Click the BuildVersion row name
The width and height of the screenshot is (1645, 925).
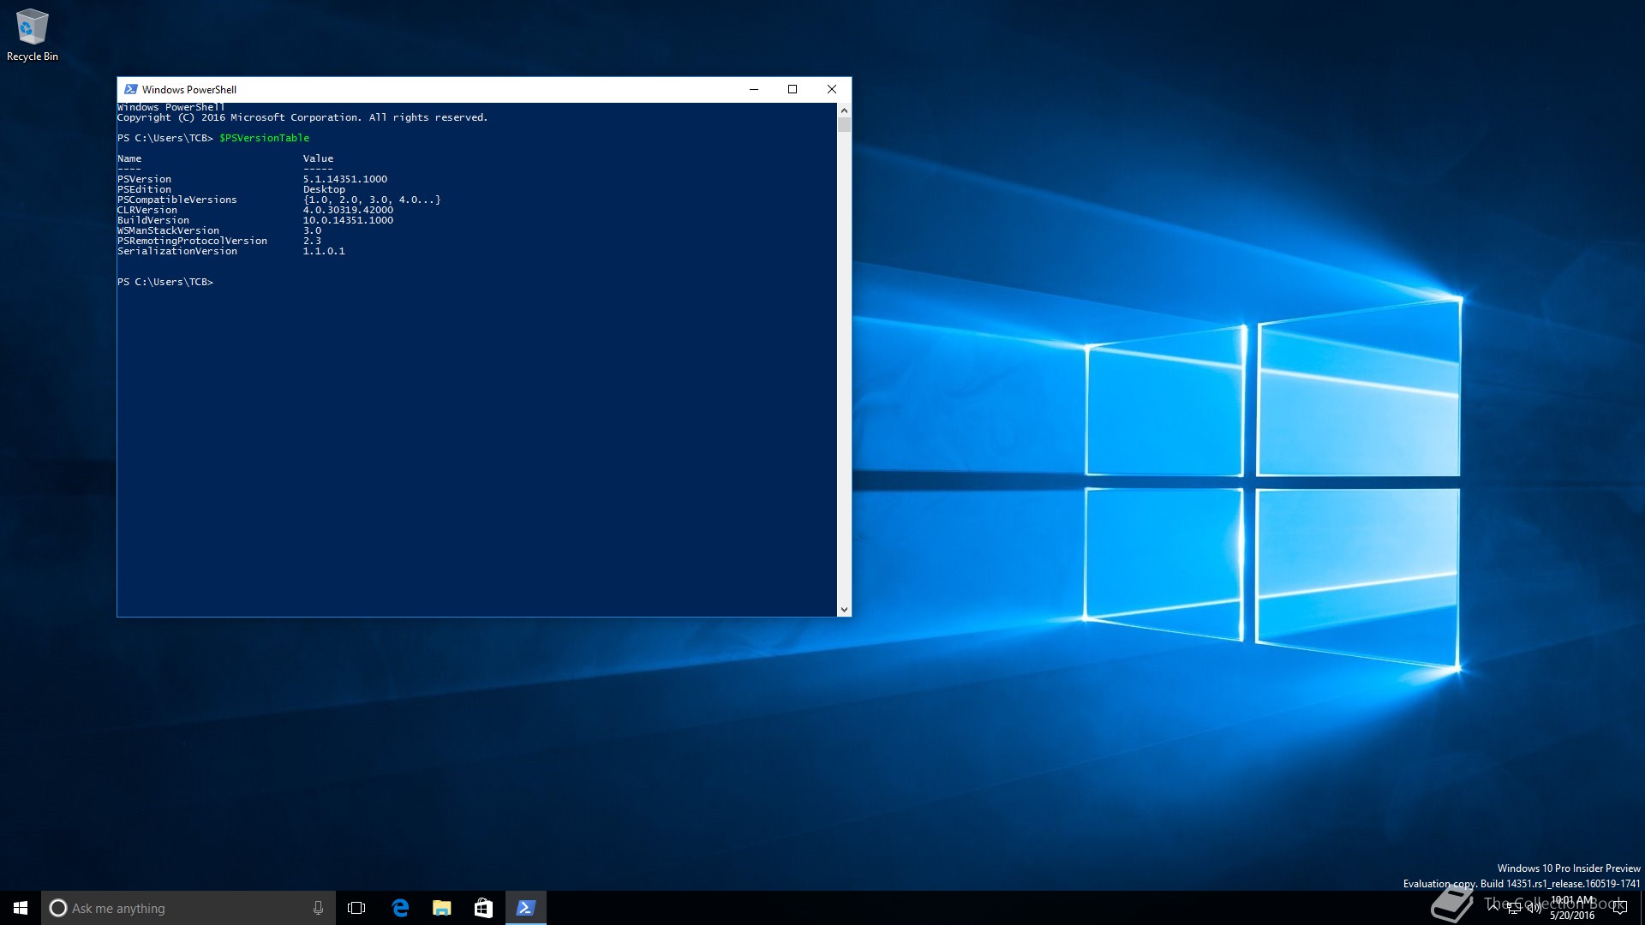coord(153,220)
